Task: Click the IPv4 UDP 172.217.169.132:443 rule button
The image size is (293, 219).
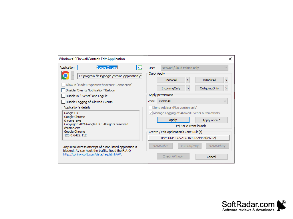Action: (189, 138)
